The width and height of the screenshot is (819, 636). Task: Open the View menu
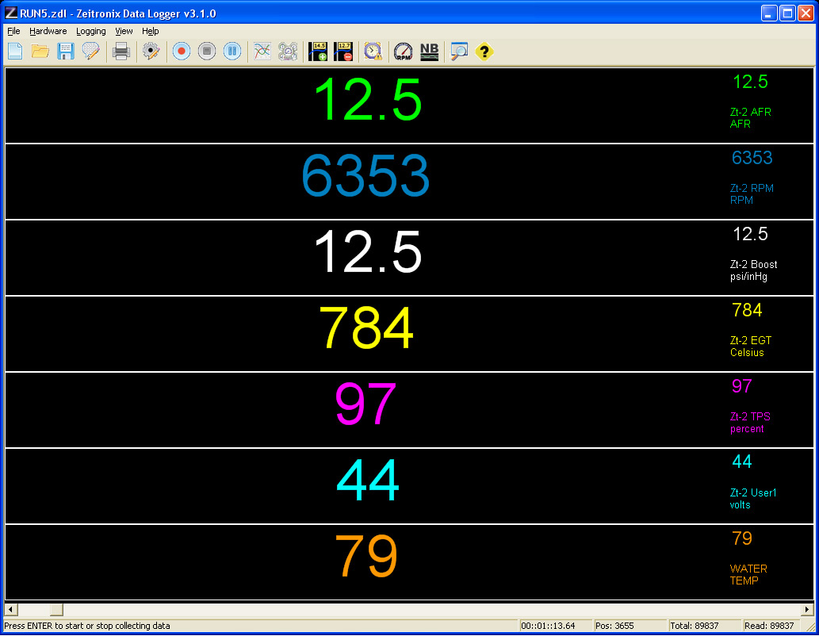pyautogui.click(x=124, y=31)
